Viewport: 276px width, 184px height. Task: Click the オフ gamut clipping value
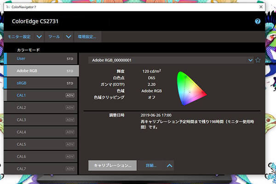pyautogui.click(x=151, y=97)
